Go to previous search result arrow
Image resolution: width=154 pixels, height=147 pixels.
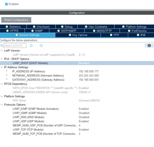tap(31, 46)
